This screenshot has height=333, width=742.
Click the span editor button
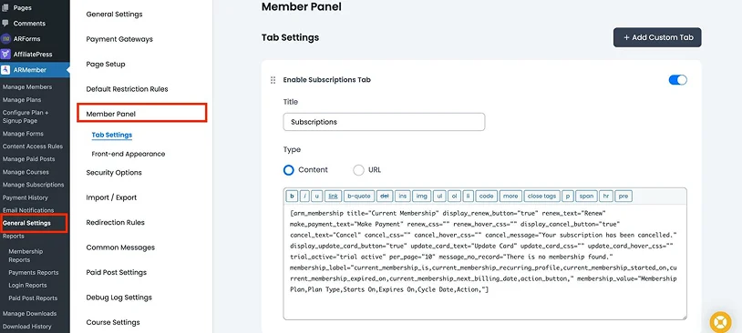click(x=586, y=196)
